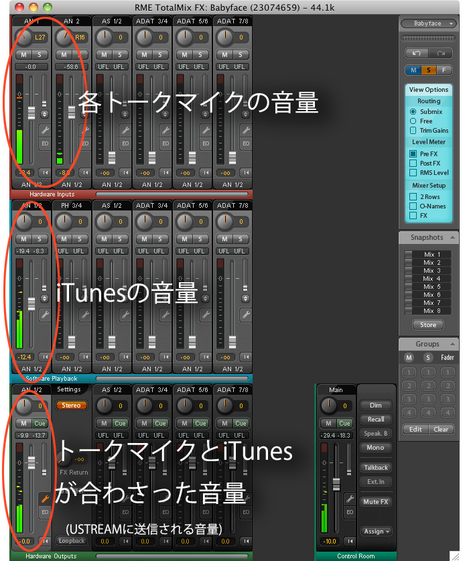Image resolution: width=469 pixels, height=561 pixels.
Task: Click the Mute FX button
Action: 376,502
